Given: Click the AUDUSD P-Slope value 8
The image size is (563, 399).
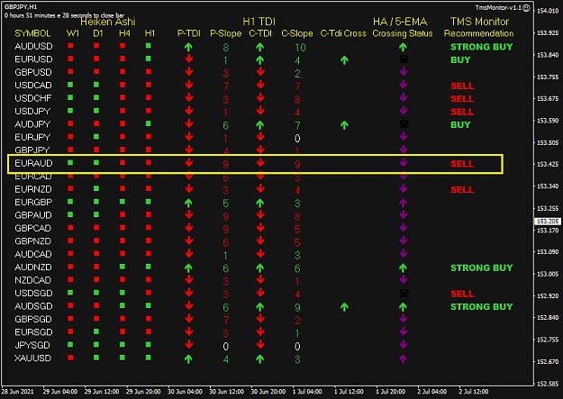Looking at the screenshot, I should pos(225,48).
